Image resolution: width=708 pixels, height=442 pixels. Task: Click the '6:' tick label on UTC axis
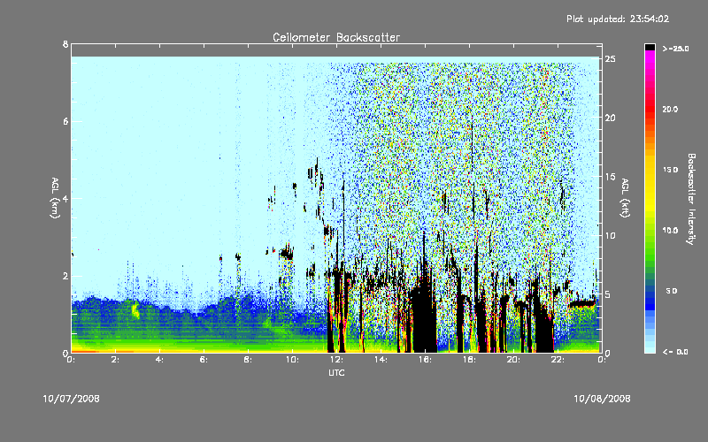pyautogui.click(x=204, y=360)
